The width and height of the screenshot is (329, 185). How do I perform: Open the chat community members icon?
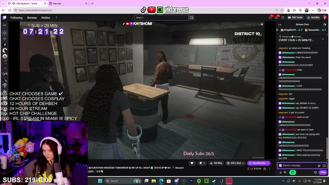click(325, 24)
